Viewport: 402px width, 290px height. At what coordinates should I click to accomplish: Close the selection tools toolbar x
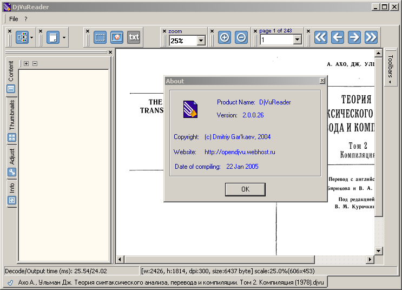point(88,31)
